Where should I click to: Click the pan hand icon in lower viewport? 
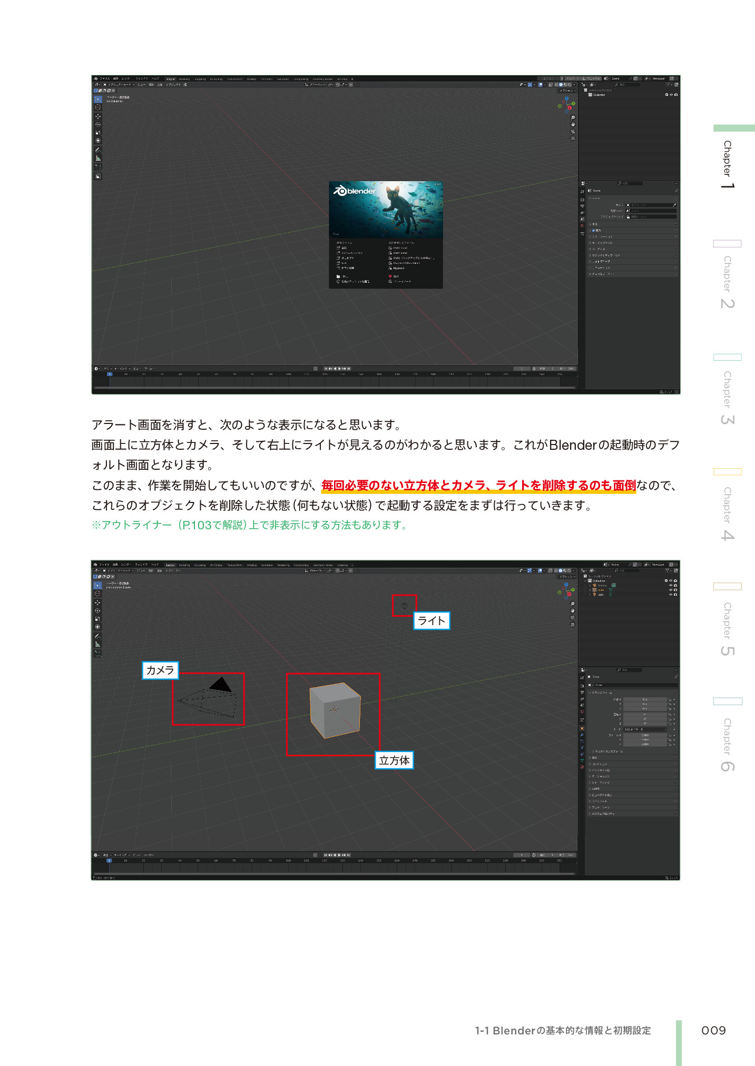click(x=573, y=610)
